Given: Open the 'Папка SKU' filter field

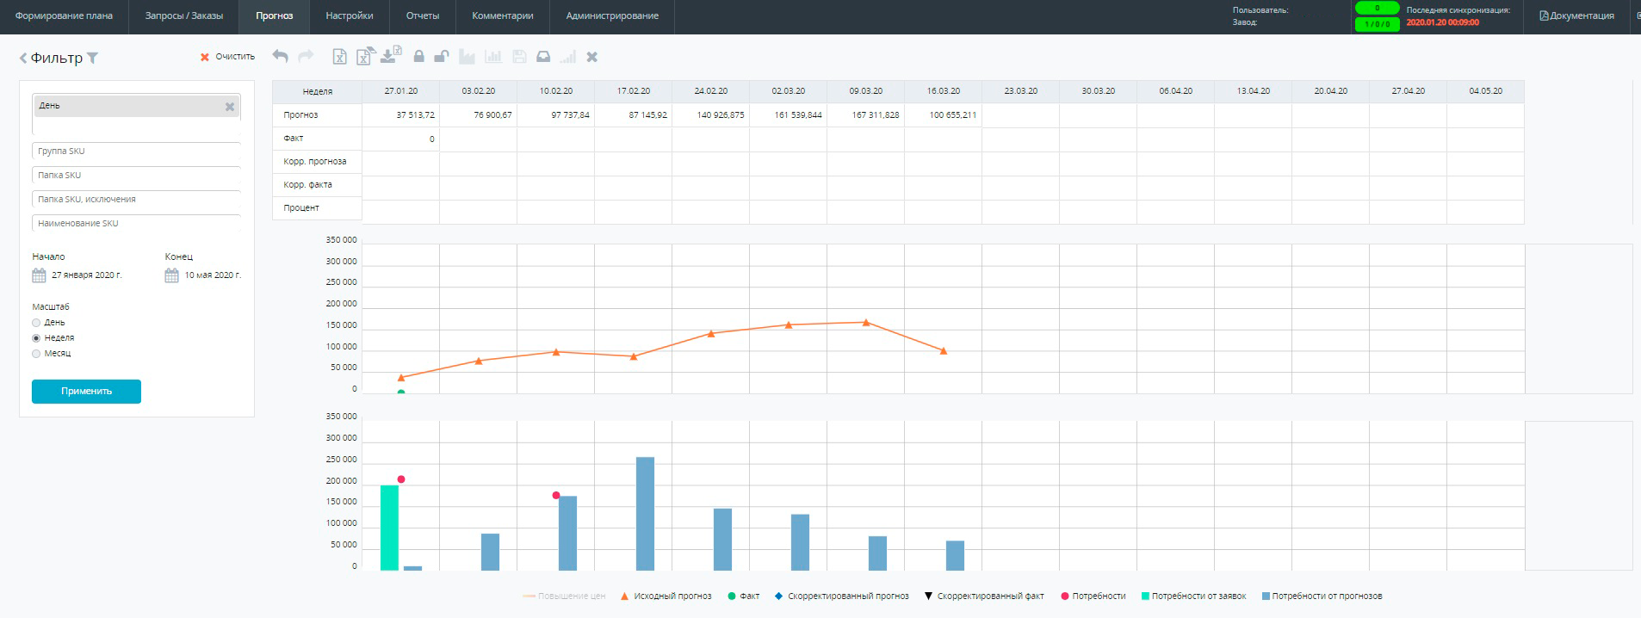Looking at the screenshot, I should coord(136,176).
